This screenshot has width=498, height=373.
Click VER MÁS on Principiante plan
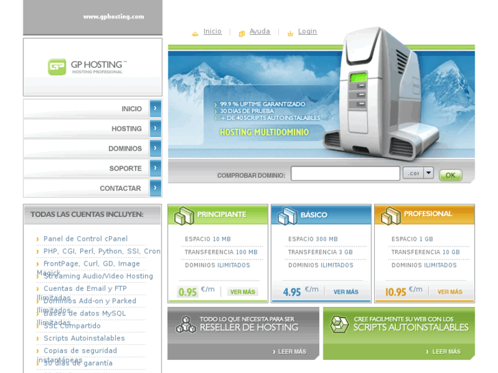point(242,292)
